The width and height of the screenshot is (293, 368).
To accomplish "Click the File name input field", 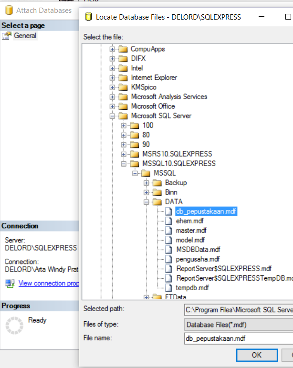I will 239,338.
